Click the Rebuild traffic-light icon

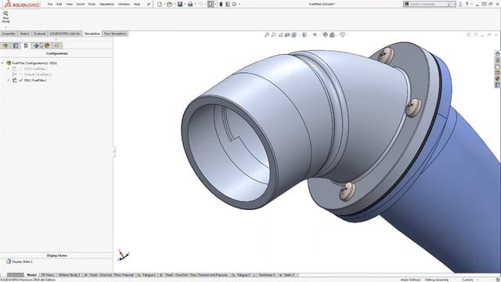tap(221, 4)
